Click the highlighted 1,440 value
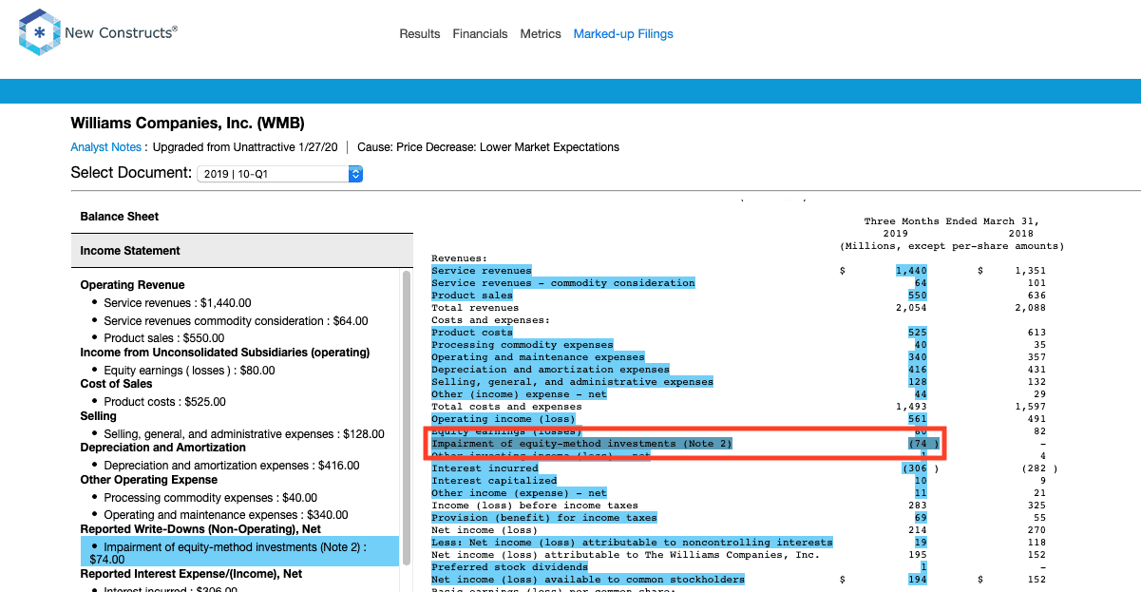The height and width of the screenshot is (592, 1141). (x=911, y=271)
